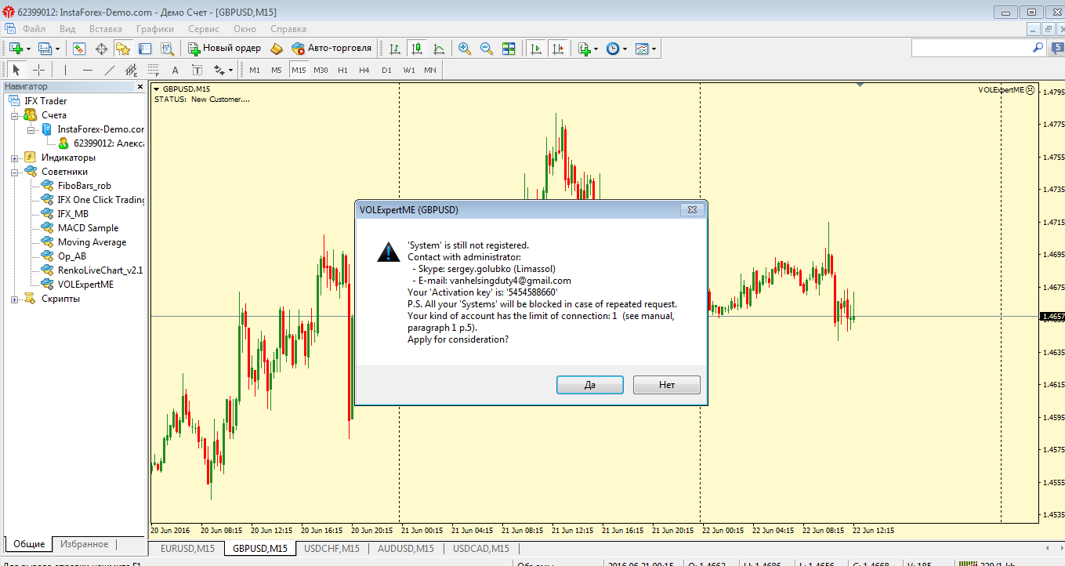Viewport: 1065px width, 566px height.
Task: Click the search magnifier icon
Action: [x=1038, y=49]
